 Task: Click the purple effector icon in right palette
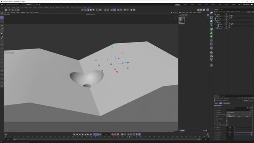(x=212, y=41)
